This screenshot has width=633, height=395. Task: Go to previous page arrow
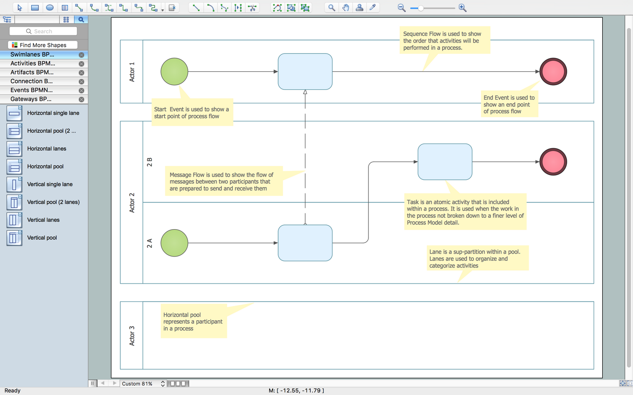tap(103, 383)
